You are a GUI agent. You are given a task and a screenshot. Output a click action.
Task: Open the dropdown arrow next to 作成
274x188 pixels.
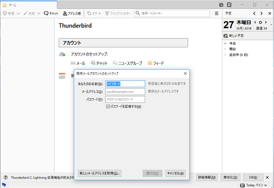coord(39,14)
